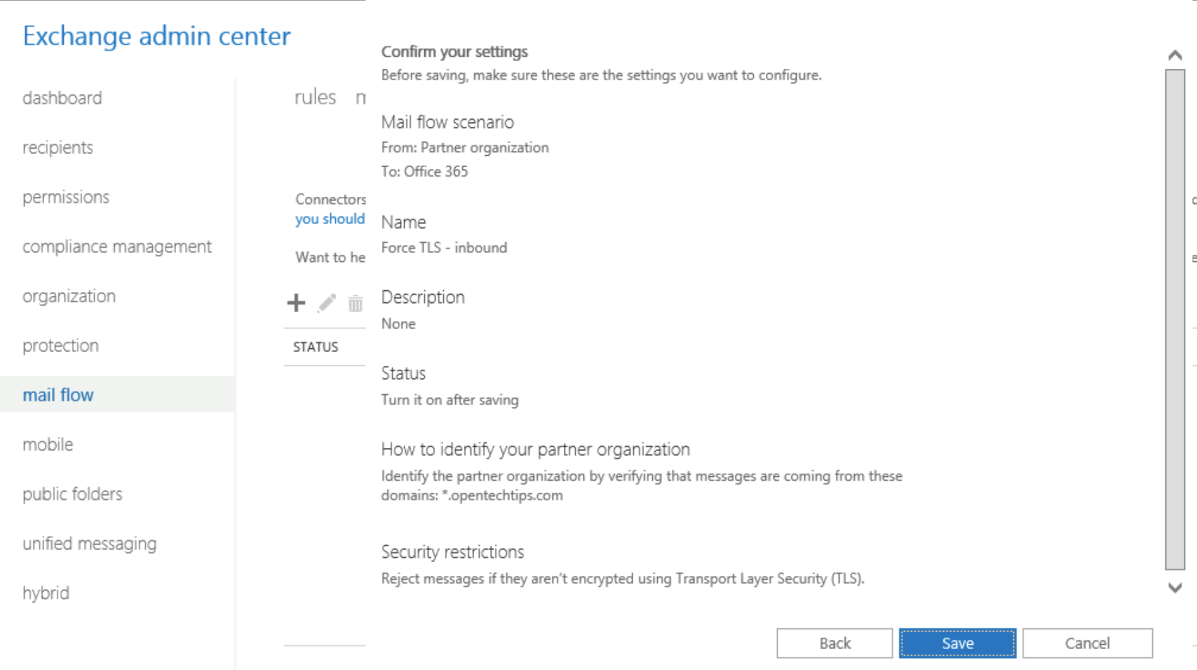
Task: Open the protection section
Action: coord(60,345)
